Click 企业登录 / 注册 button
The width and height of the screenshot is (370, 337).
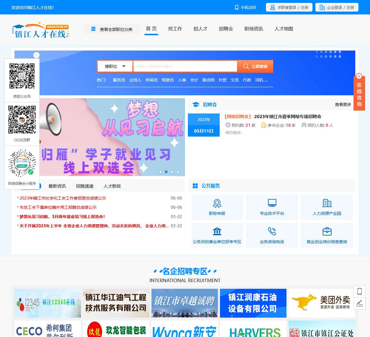(x=337, y=7)
